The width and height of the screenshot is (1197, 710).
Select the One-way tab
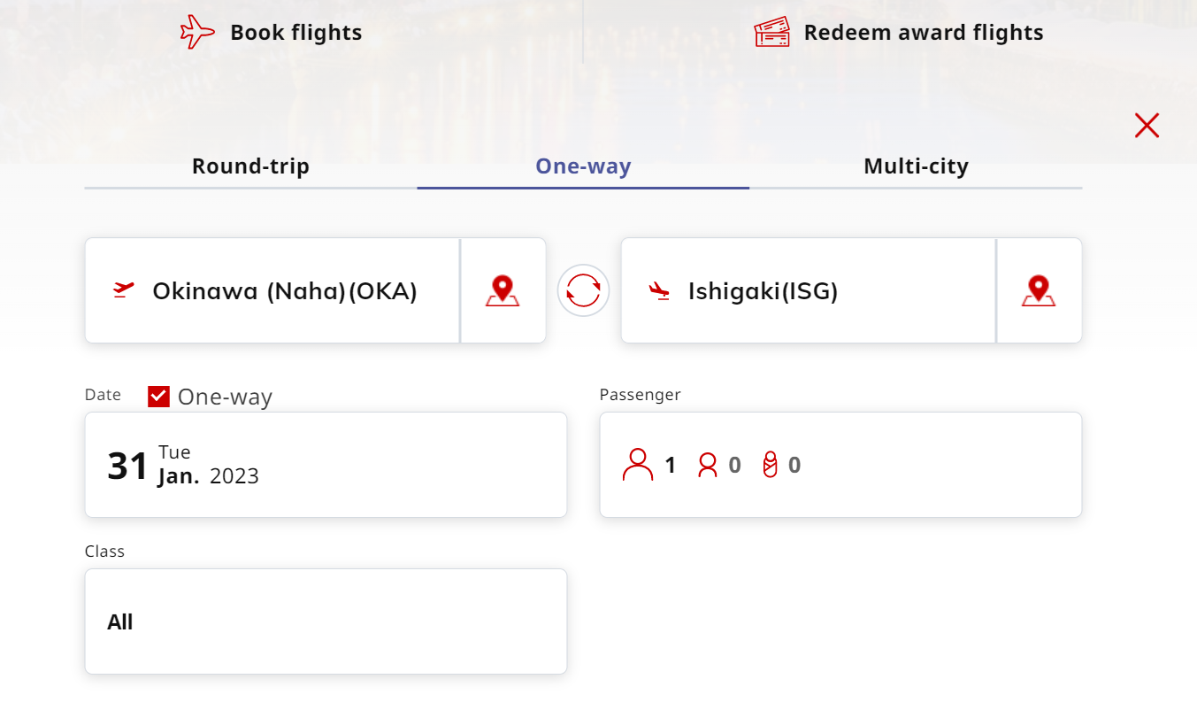[x=583, y=166]
